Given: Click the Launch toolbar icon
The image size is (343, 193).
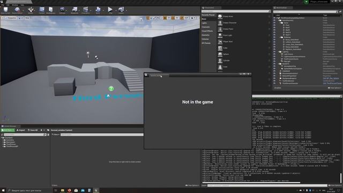Looking at the screenshot, I should click(121, 10).
